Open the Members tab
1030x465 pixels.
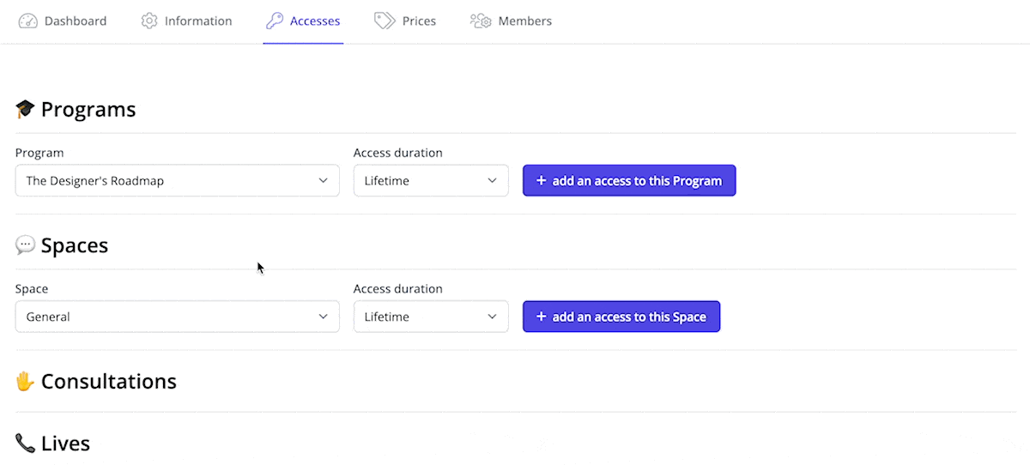(511, 21)
